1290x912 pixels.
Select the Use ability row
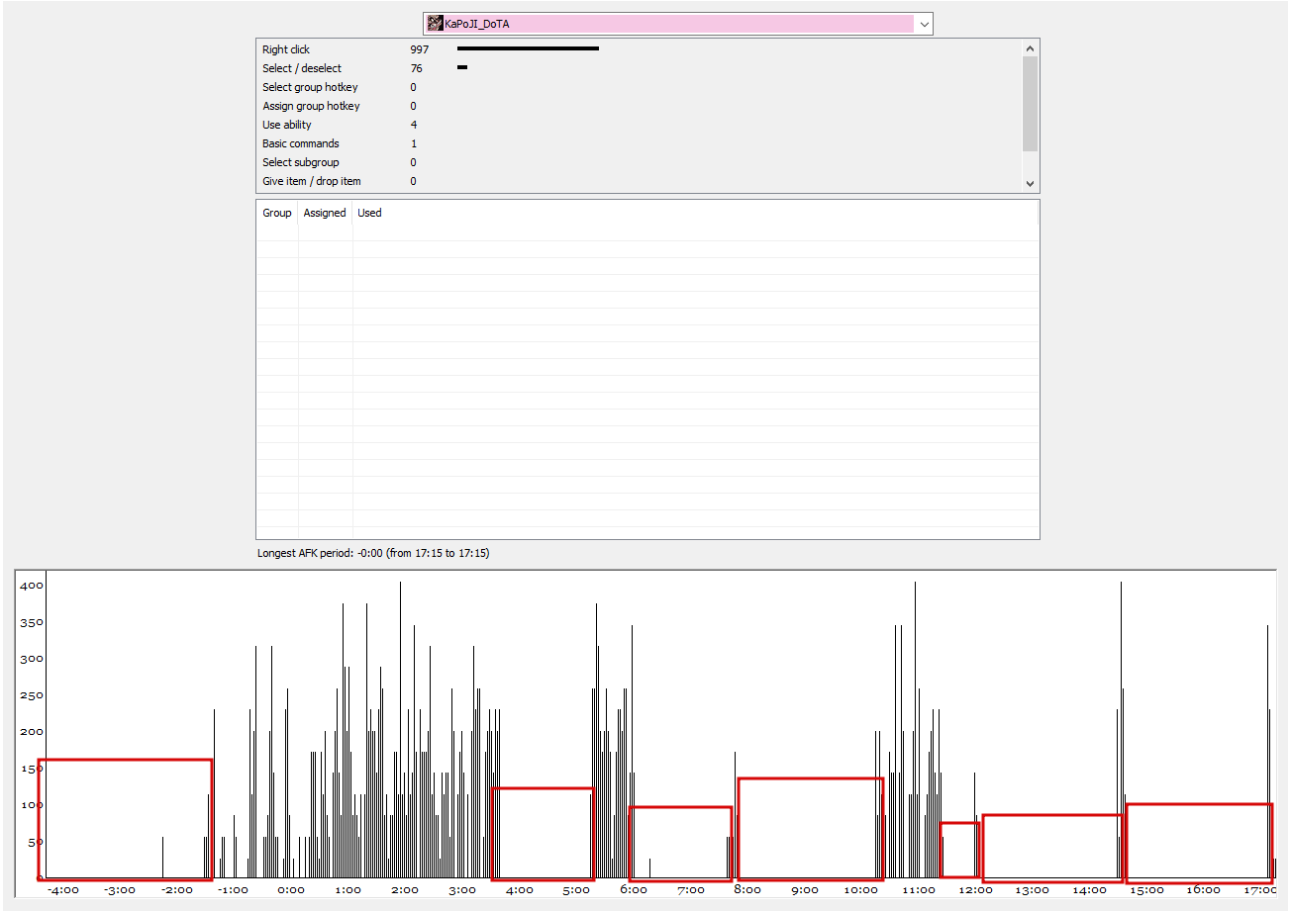(x=639, y=125)
